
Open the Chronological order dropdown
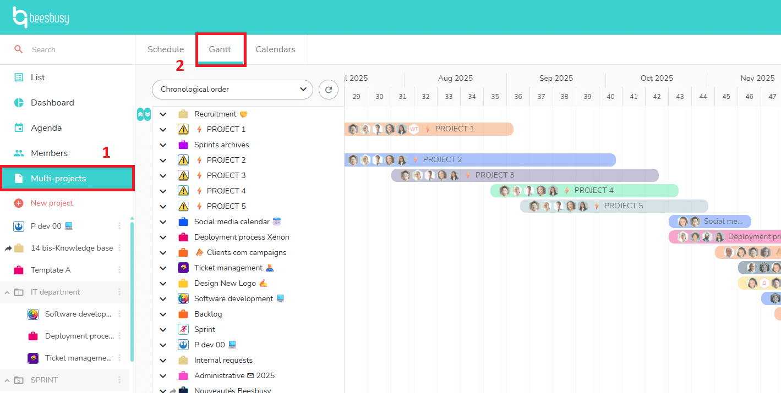click(x=232, y=89)
